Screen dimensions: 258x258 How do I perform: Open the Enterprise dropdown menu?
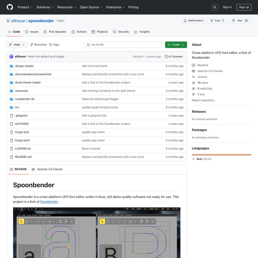coord(115,7)
